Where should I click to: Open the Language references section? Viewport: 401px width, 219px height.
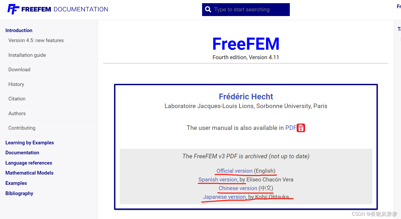pyautogui.click(x=29, y=163)
